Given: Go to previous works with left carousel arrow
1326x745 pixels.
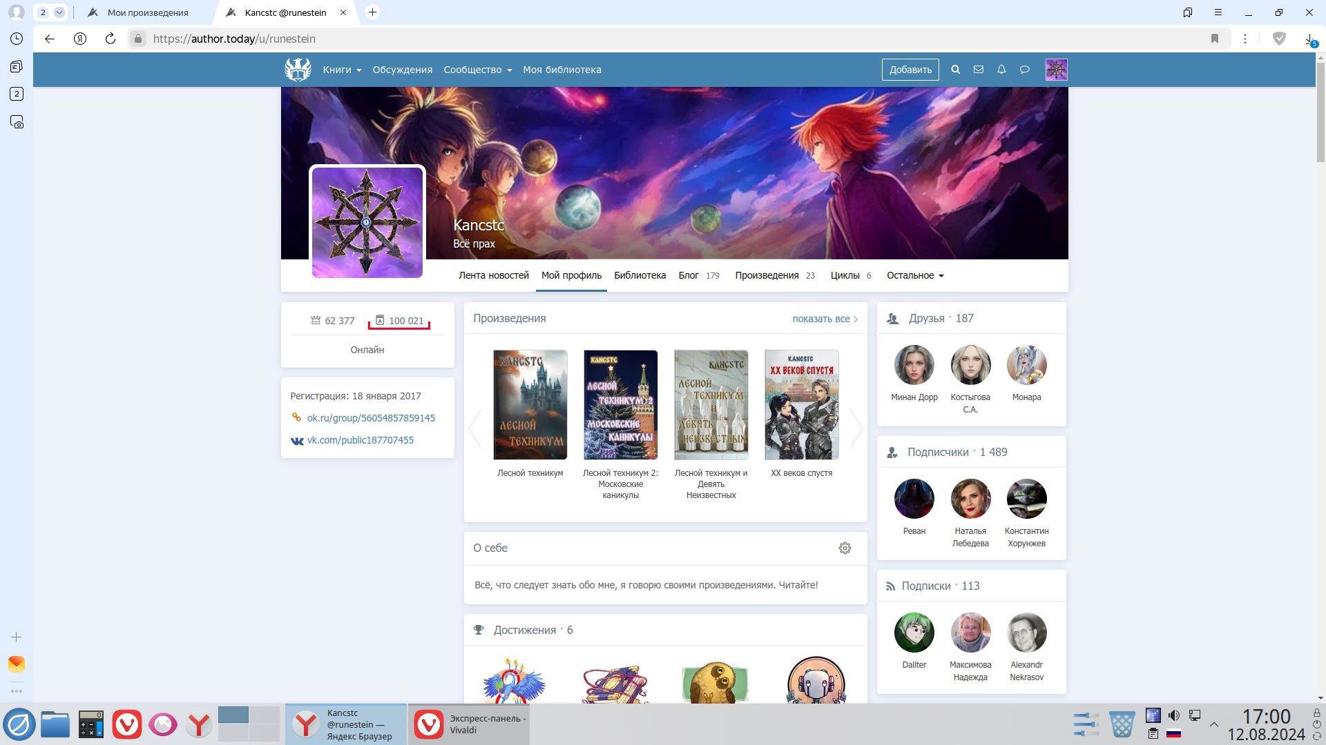Looking at the screenshot, I should (x=475, y=428).
